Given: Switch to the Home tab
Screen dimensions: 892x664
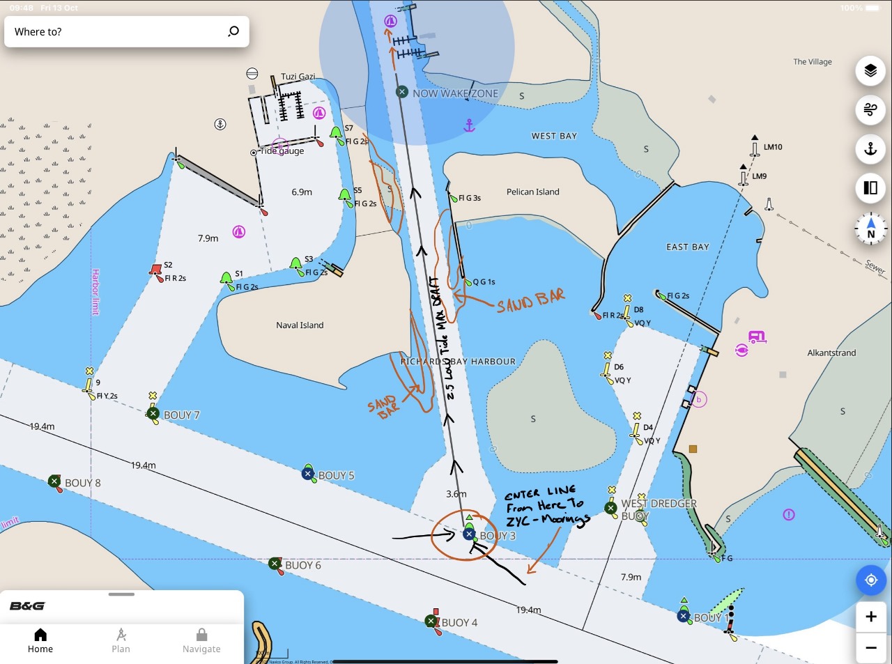Looking at the screenshot, I should 40,640.
